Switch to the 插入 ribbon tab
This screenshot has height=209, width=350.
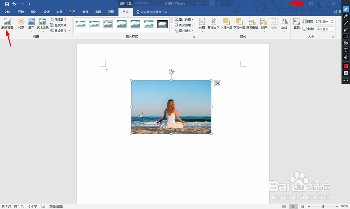point(33,11)
